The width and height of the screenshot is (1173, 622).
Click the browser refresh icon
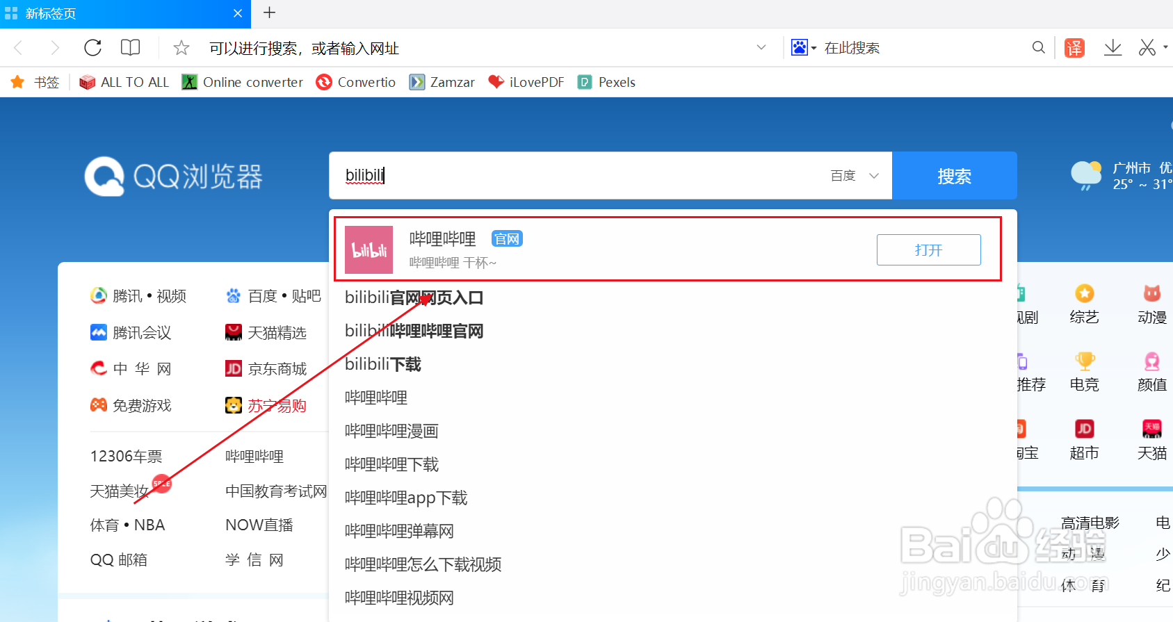coord(92,47)
